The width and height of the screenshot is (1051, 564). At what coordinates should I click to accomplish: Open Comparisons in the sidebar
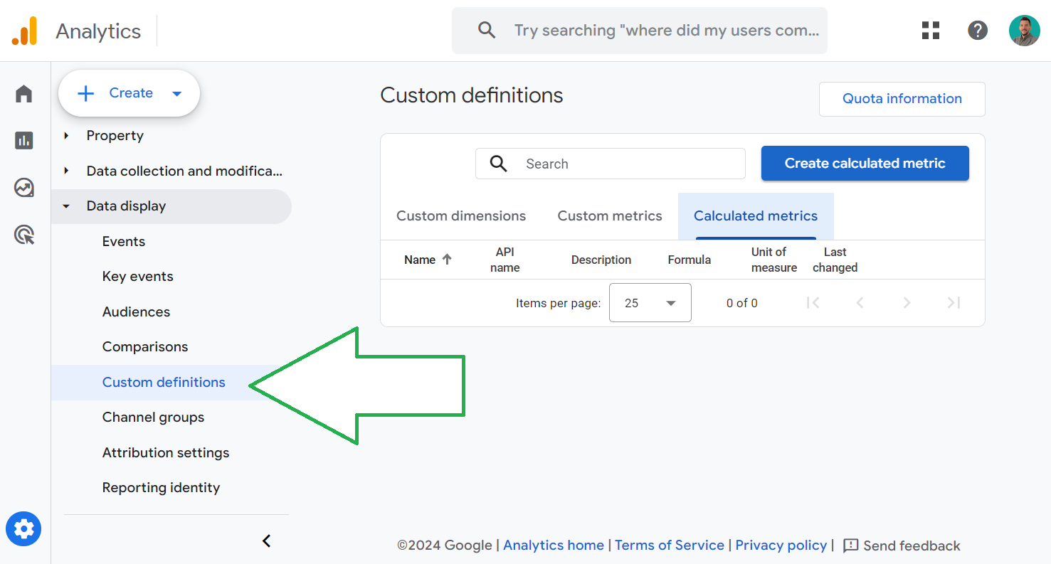(x=145, y=347)
